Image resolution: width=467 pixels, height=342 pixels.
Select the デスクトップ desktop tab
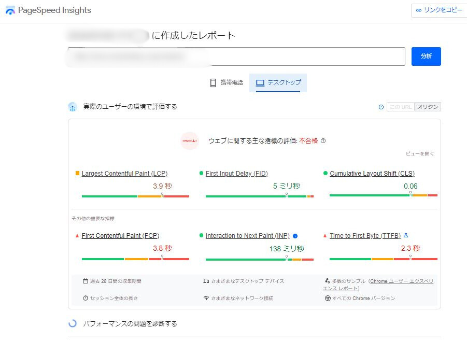tap(278, 83)
